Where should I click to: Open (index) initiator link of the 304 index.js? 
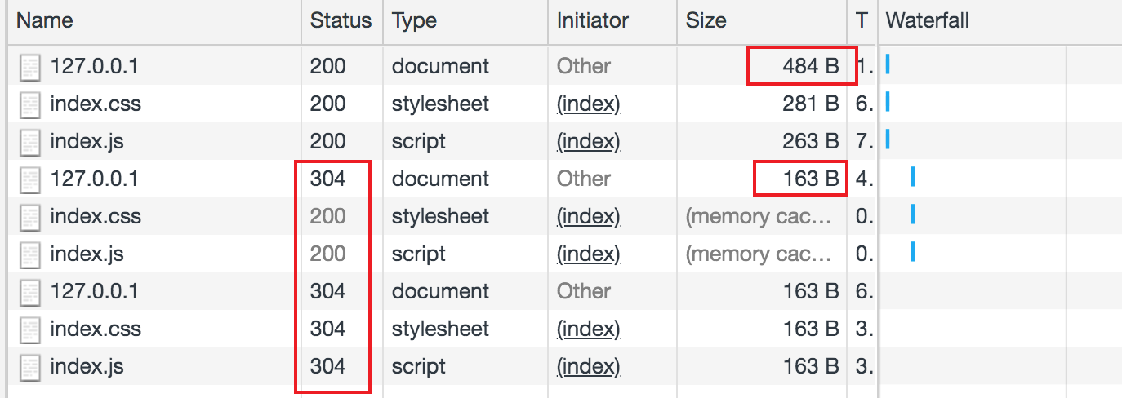[588, 367]
